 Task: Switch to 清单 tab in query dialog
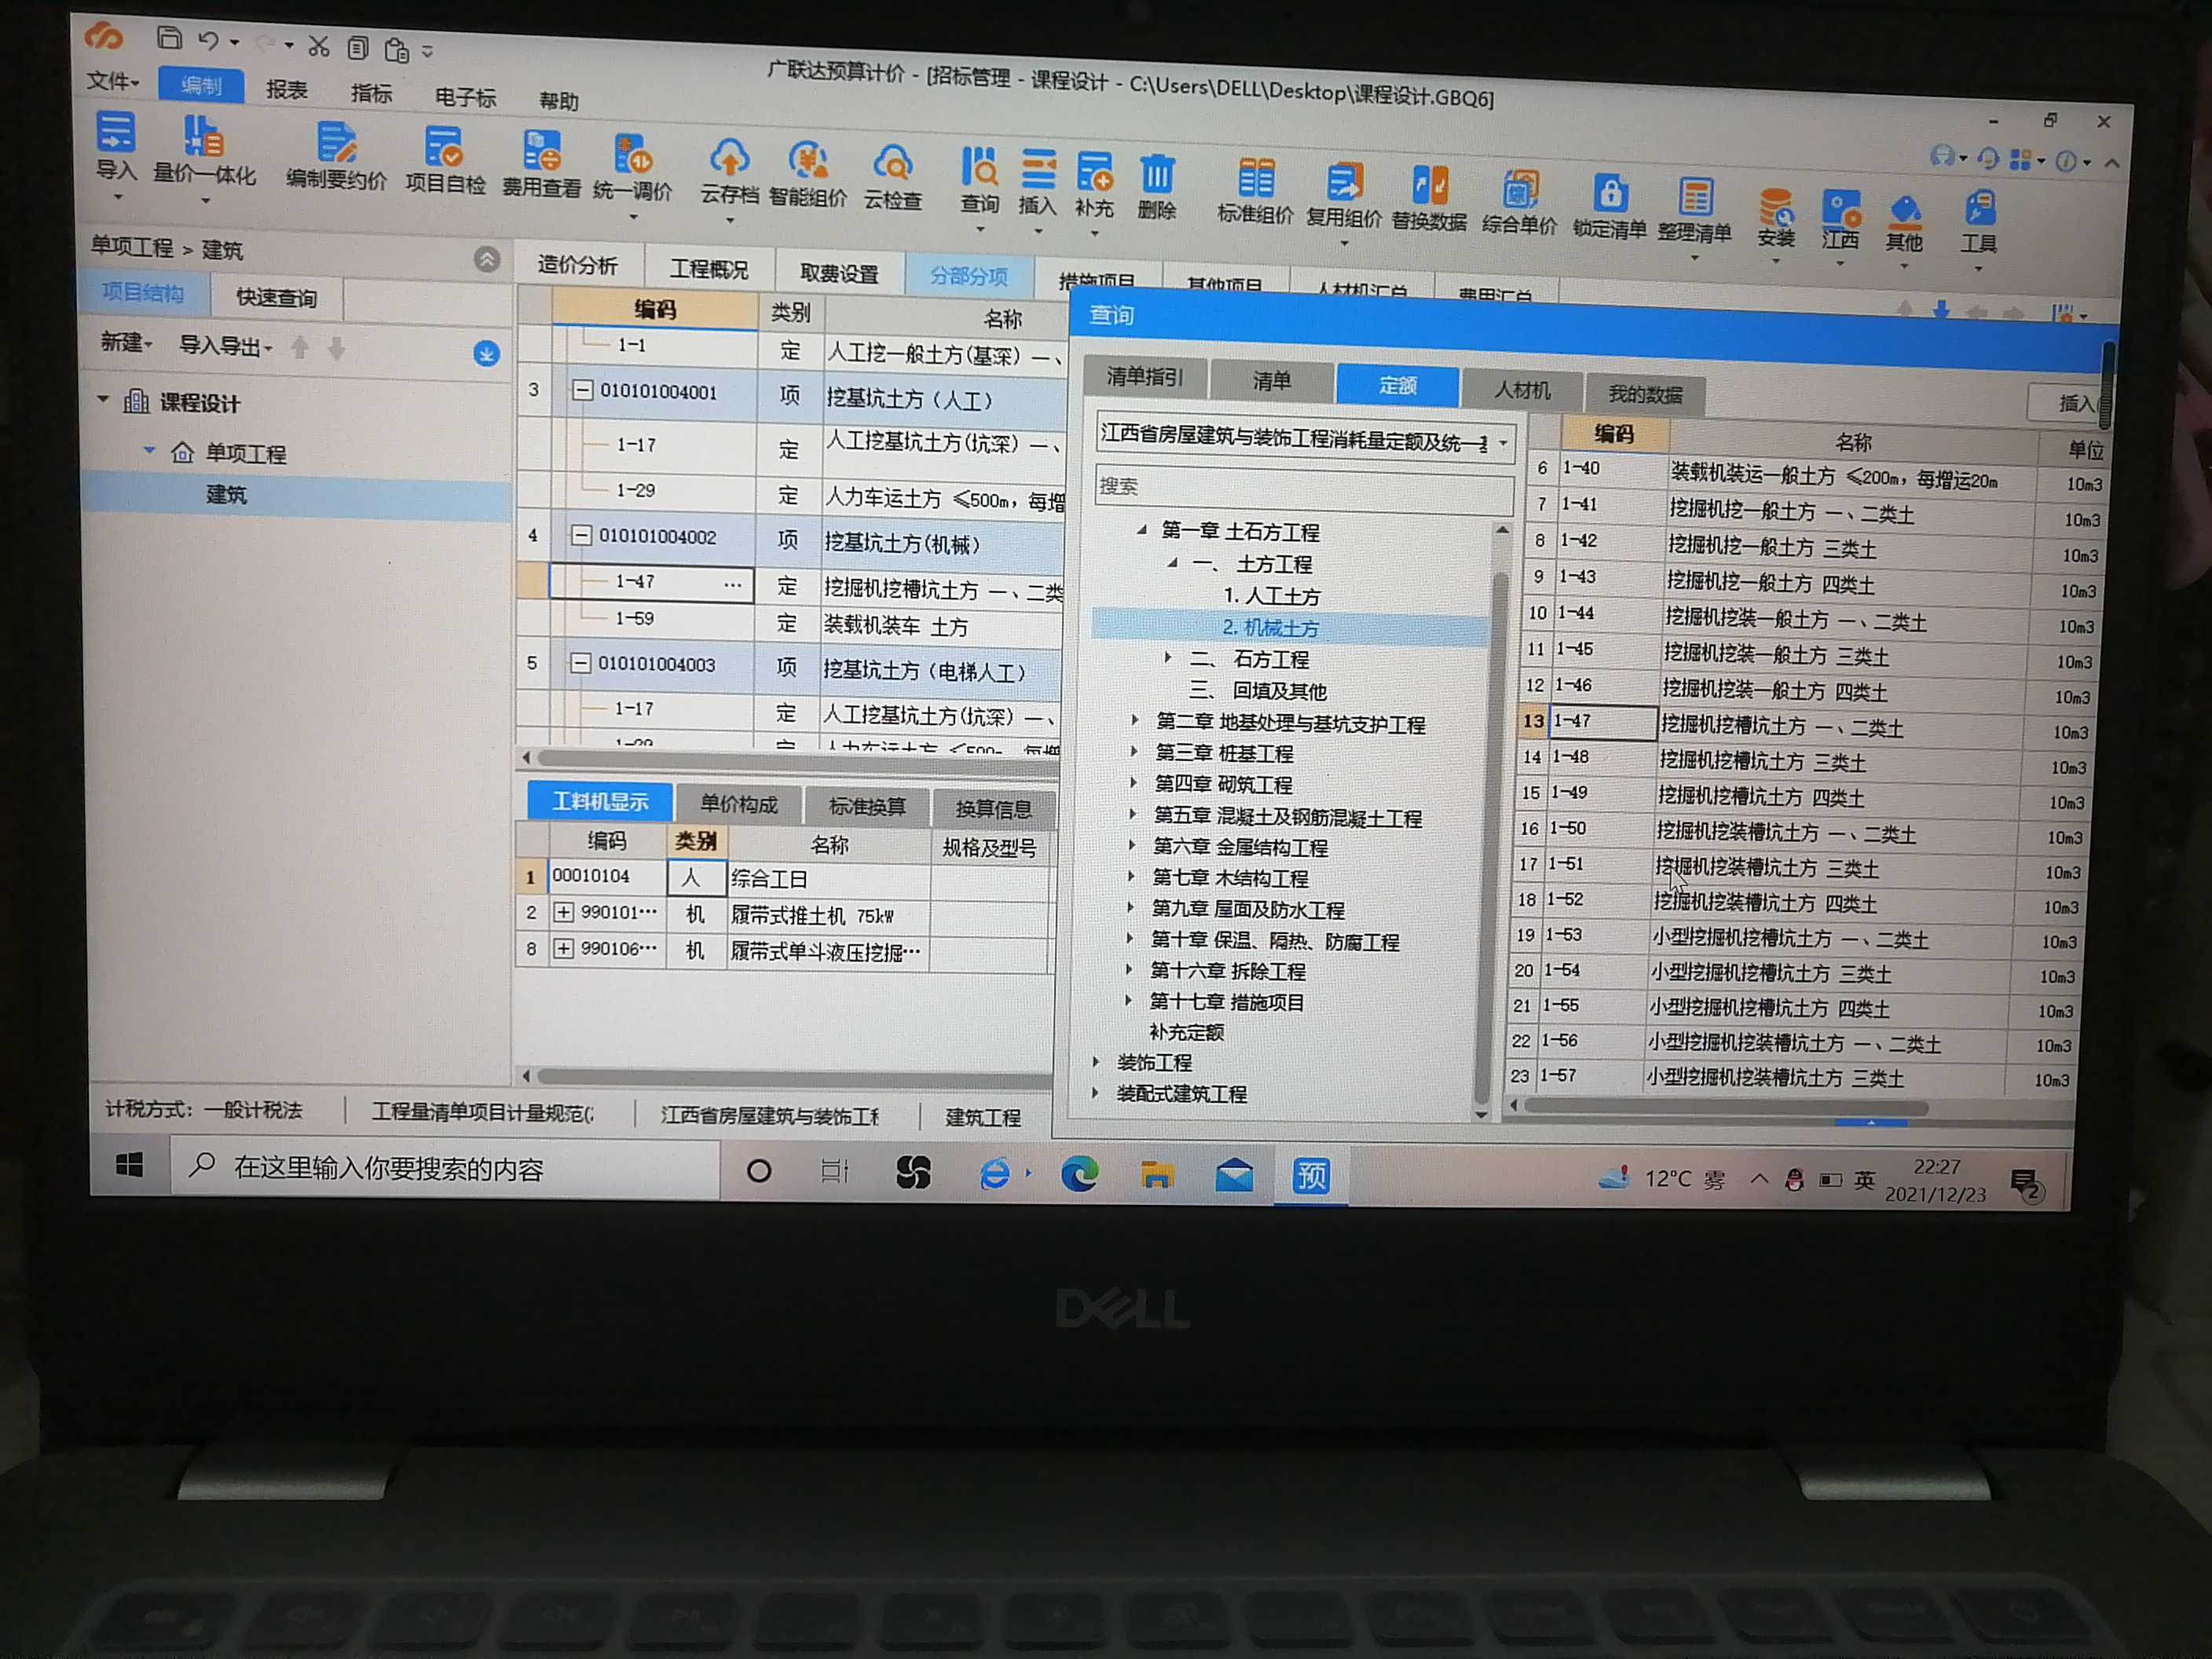pyautogui.click(x=1271, y=380)
